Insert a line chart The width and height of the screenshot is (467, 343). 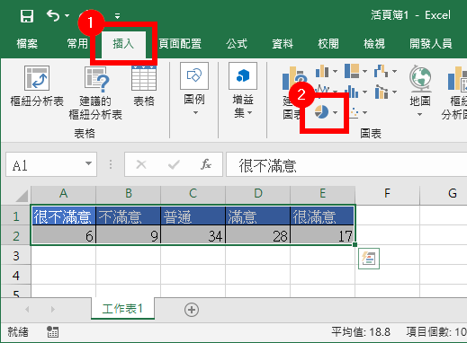click(323, 89)
